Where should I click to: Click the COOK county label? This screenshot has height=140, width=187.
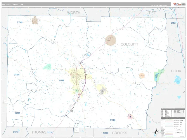[176, 71]
